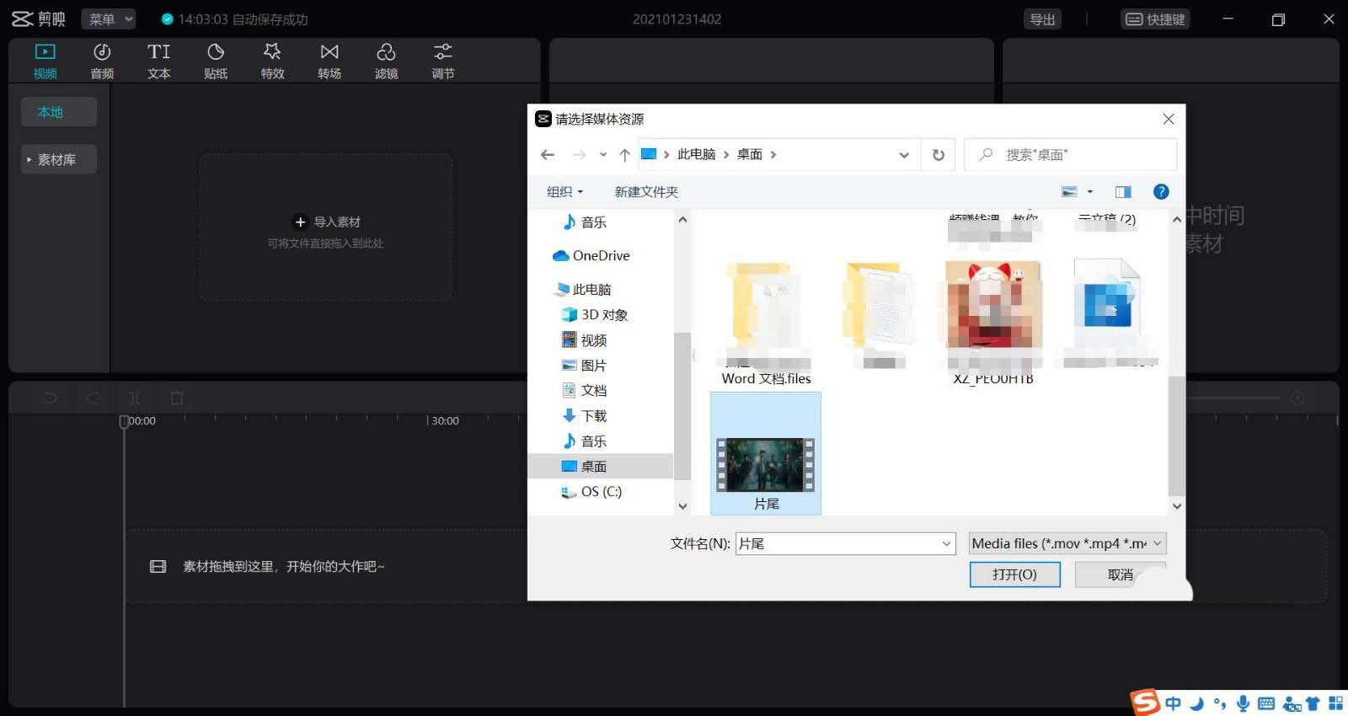Open the 调节 adjustment tab

point(443,61)
